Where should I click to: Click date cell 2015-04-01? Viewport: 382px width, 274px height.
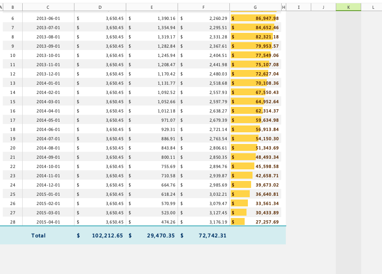click(48, 222)
